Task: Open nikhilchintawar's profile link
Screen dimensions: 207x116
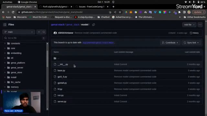Action: (x=66, y=33)
